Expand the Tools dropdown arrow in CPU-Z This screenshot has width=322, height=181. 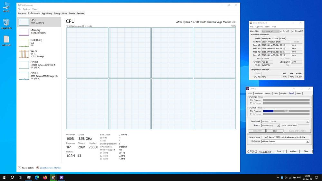(x=285, y=151)
